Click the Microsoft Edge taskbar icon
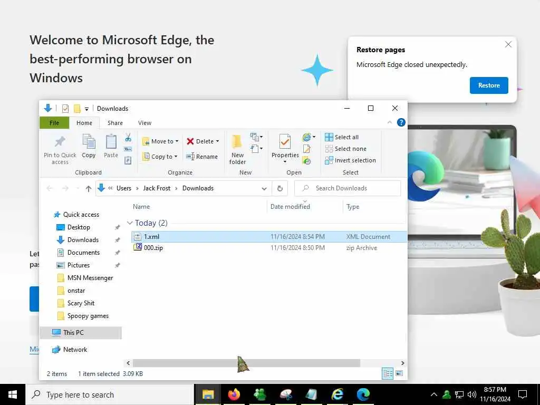Screen dimensions: 540x405 coord(363,394)
